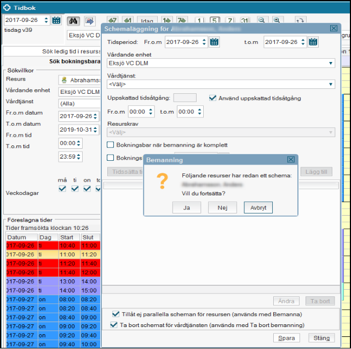Click the Spara button
This screenshot has width=351, height=349.
click(x=286, y=338)
